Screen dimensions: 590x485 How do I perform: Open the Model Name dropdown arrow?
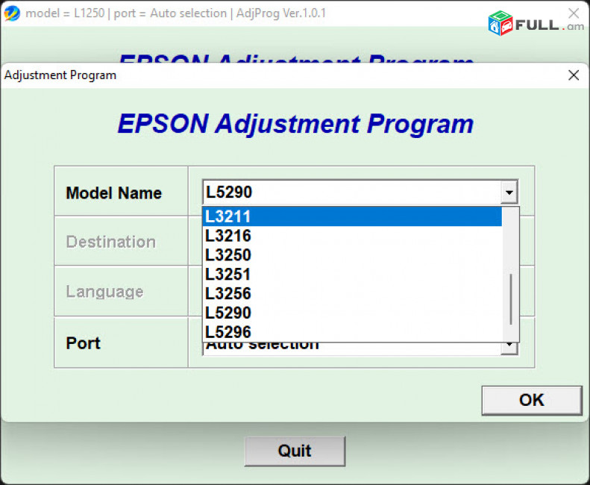point(509,193)
